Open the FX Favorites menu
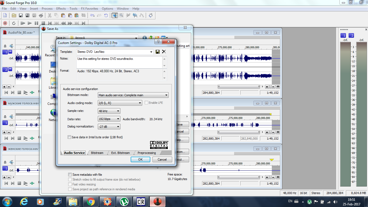 (90, 9)
